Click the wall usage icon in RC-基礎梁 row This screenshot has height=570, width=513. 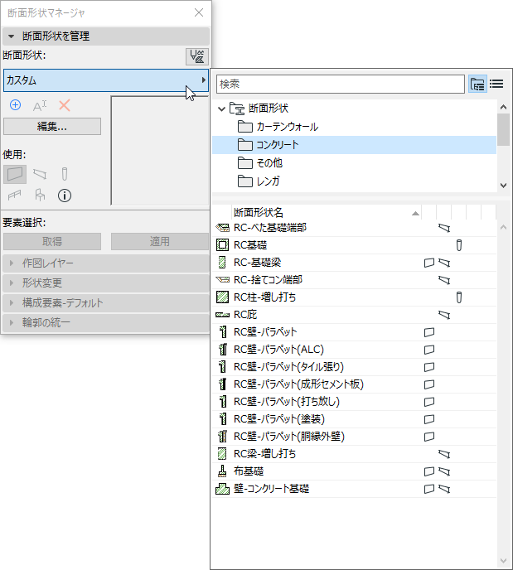point(429,263)
